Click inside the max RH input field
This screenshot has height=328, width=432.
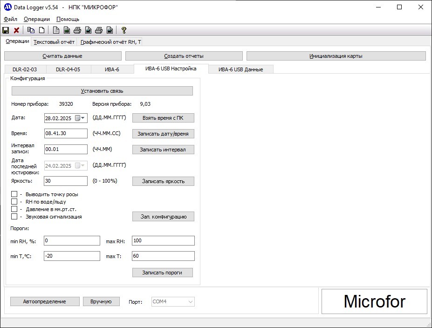tap(163, 240)
